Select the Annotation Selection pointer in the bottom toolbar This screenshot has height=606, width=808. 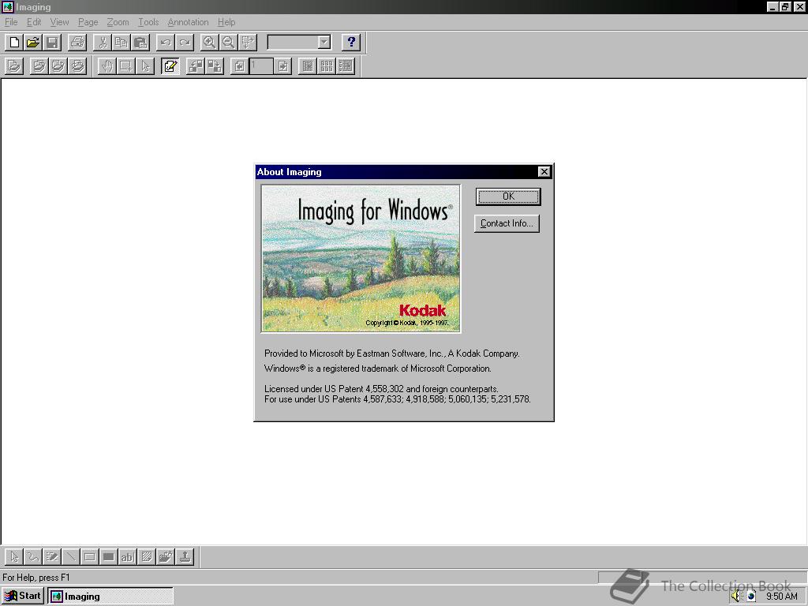pyautogui.click(x=14, y=556)
